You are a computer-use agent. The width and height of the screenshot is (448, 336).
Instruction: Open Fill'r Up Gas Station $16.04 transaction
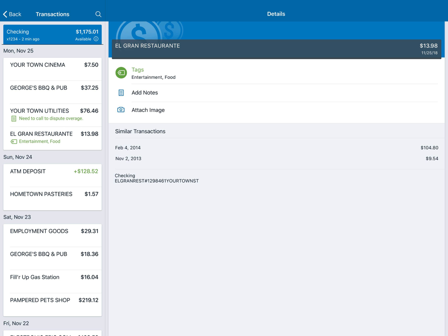pyautogui.click(x=52, y=281)
